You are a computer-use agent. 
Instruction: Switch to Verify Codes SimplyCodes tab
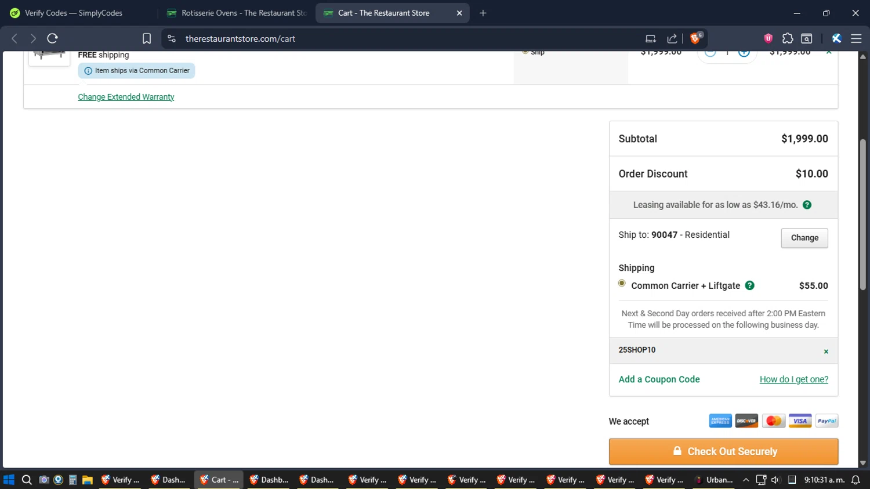point(74,13)
